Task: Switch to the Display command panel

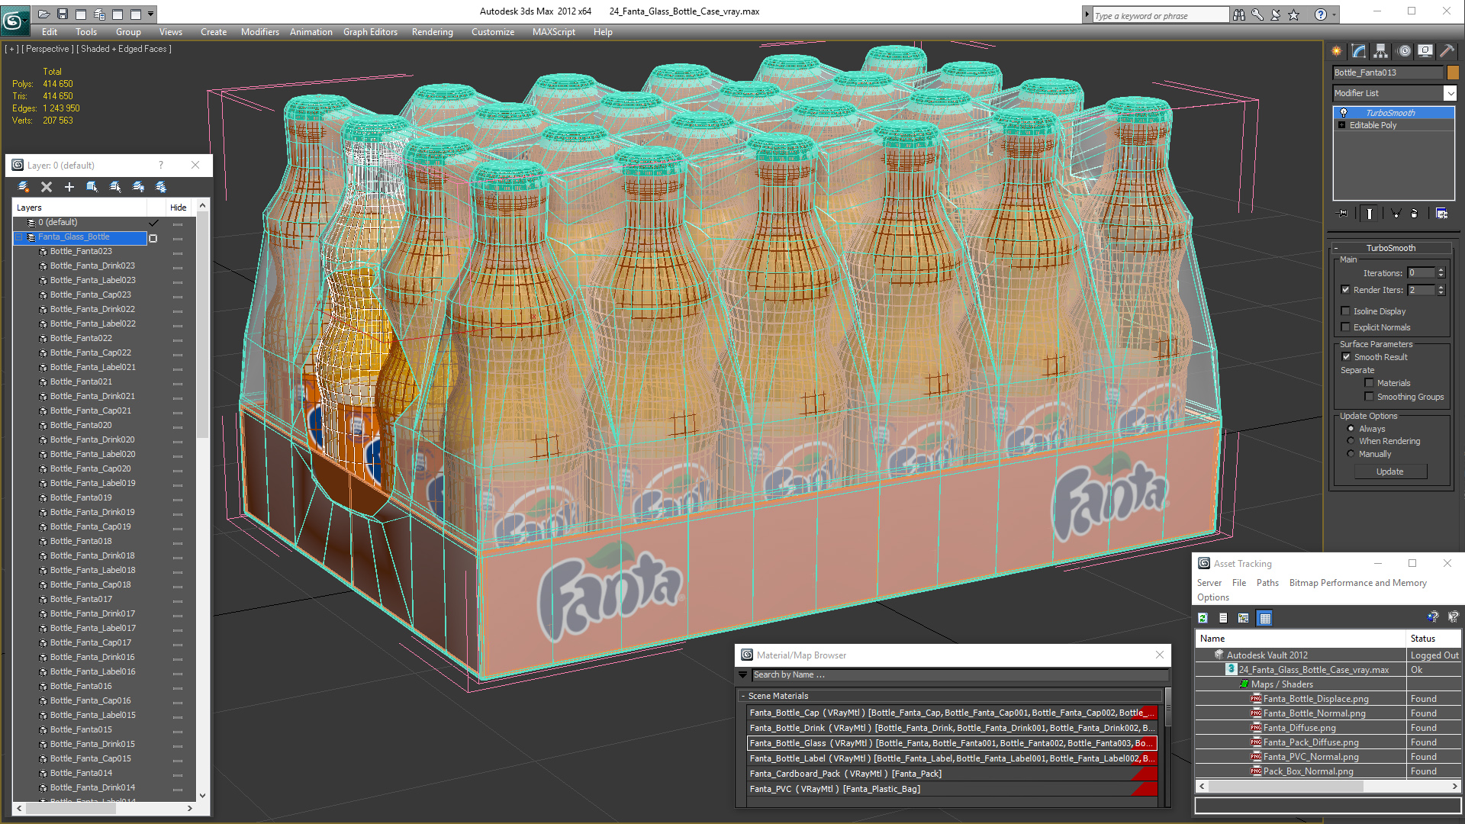Action: click(x=1425, y=51)
